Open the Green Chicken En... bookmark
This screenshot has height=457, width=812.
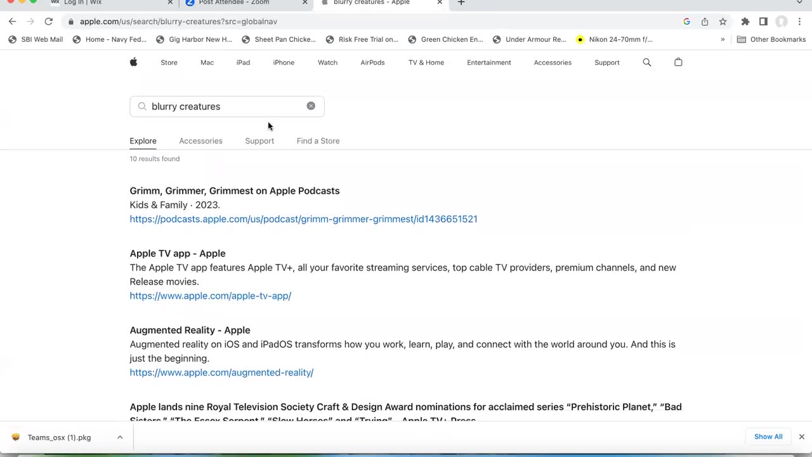(445, 39)
